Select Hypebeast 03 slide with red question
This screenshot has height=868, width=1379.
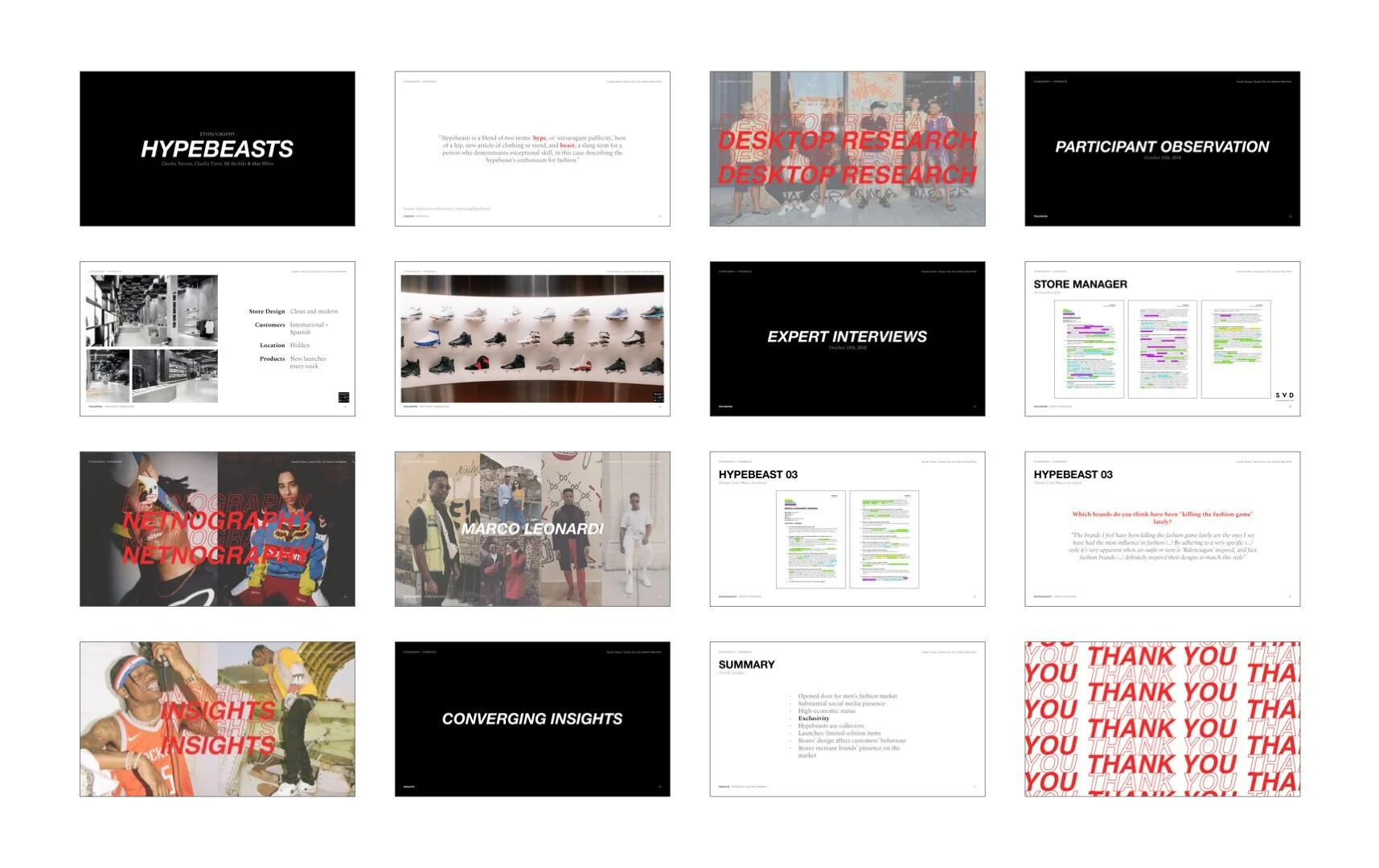1163,529
